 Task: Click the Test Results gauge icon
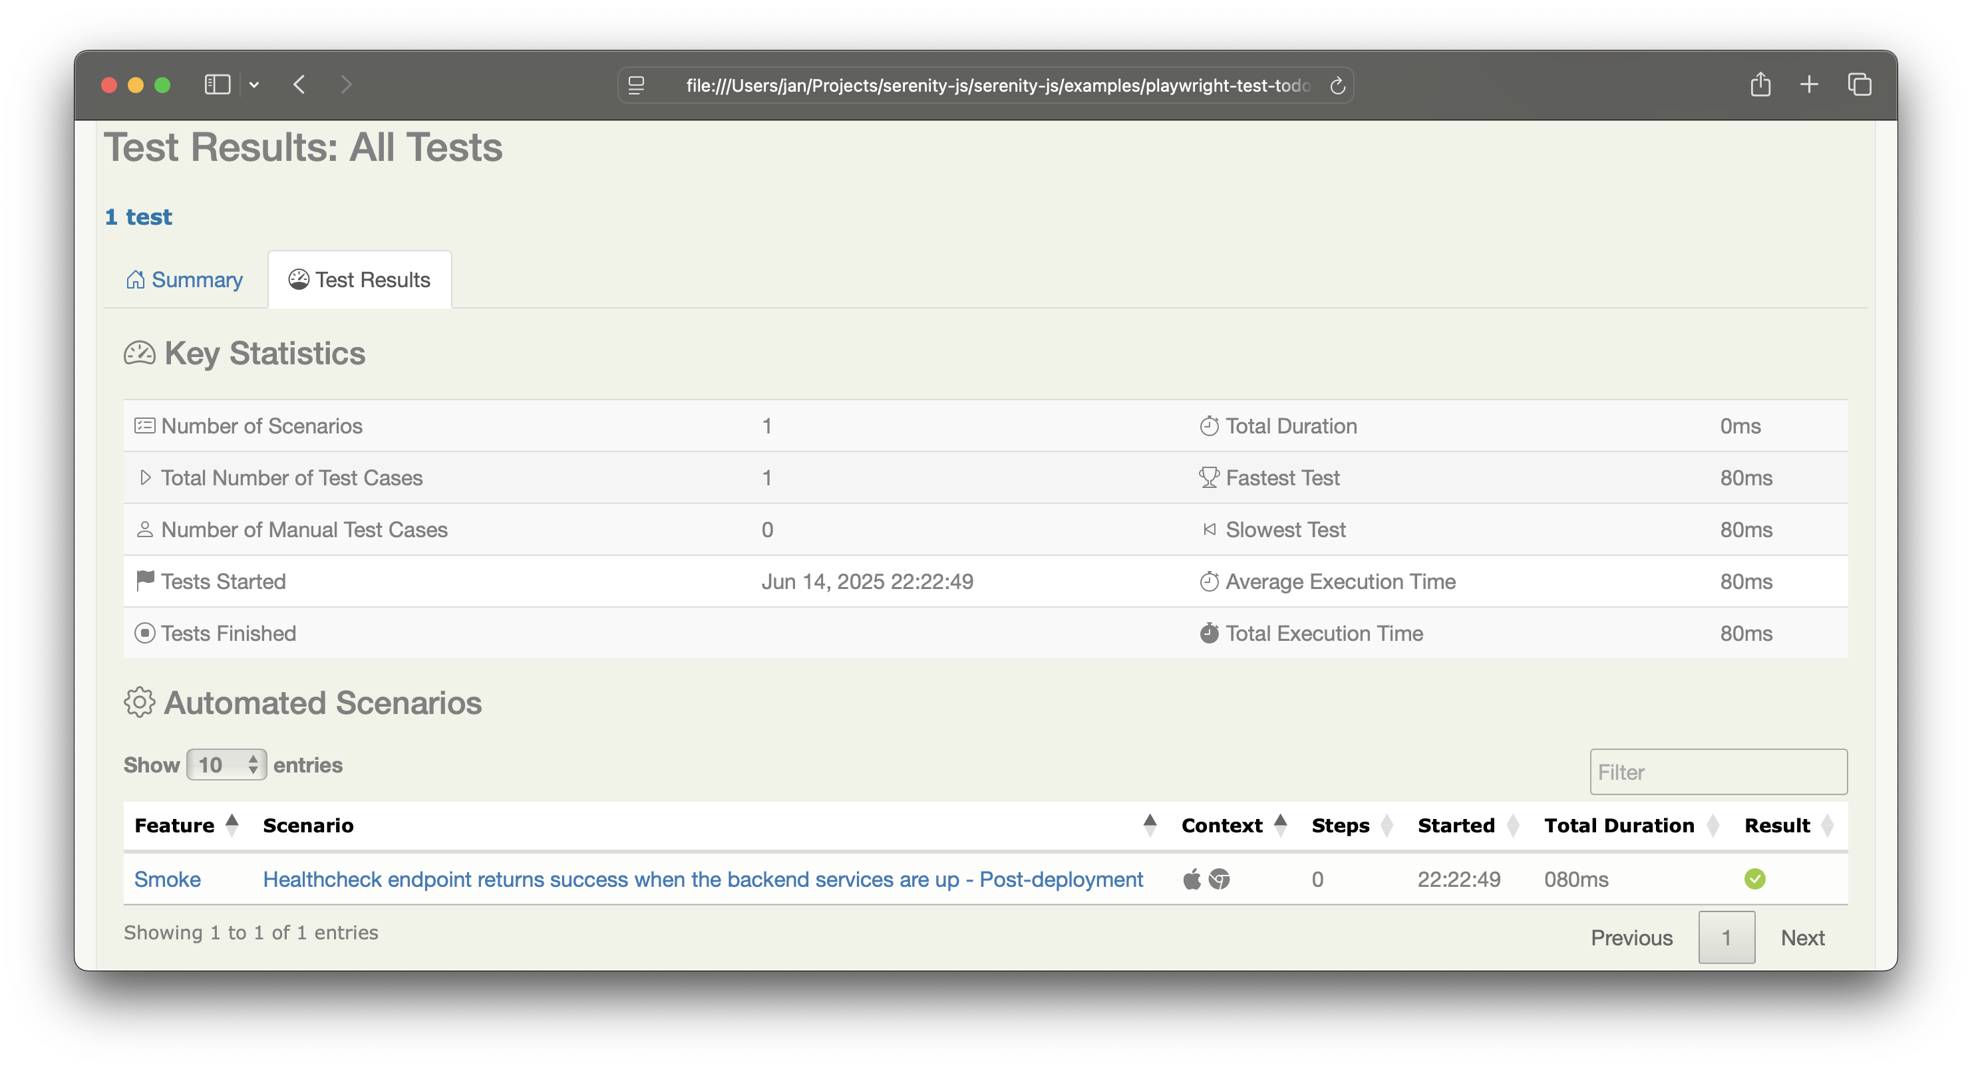pyautogui.click(x=299, y=280)
